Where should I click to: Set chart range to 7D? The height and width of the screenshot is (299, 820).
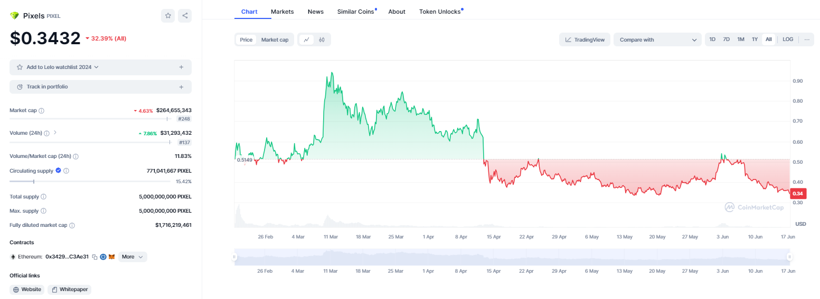727,39
